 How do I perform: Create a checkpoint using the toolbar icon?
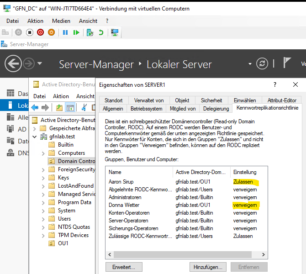coord(90,32)
